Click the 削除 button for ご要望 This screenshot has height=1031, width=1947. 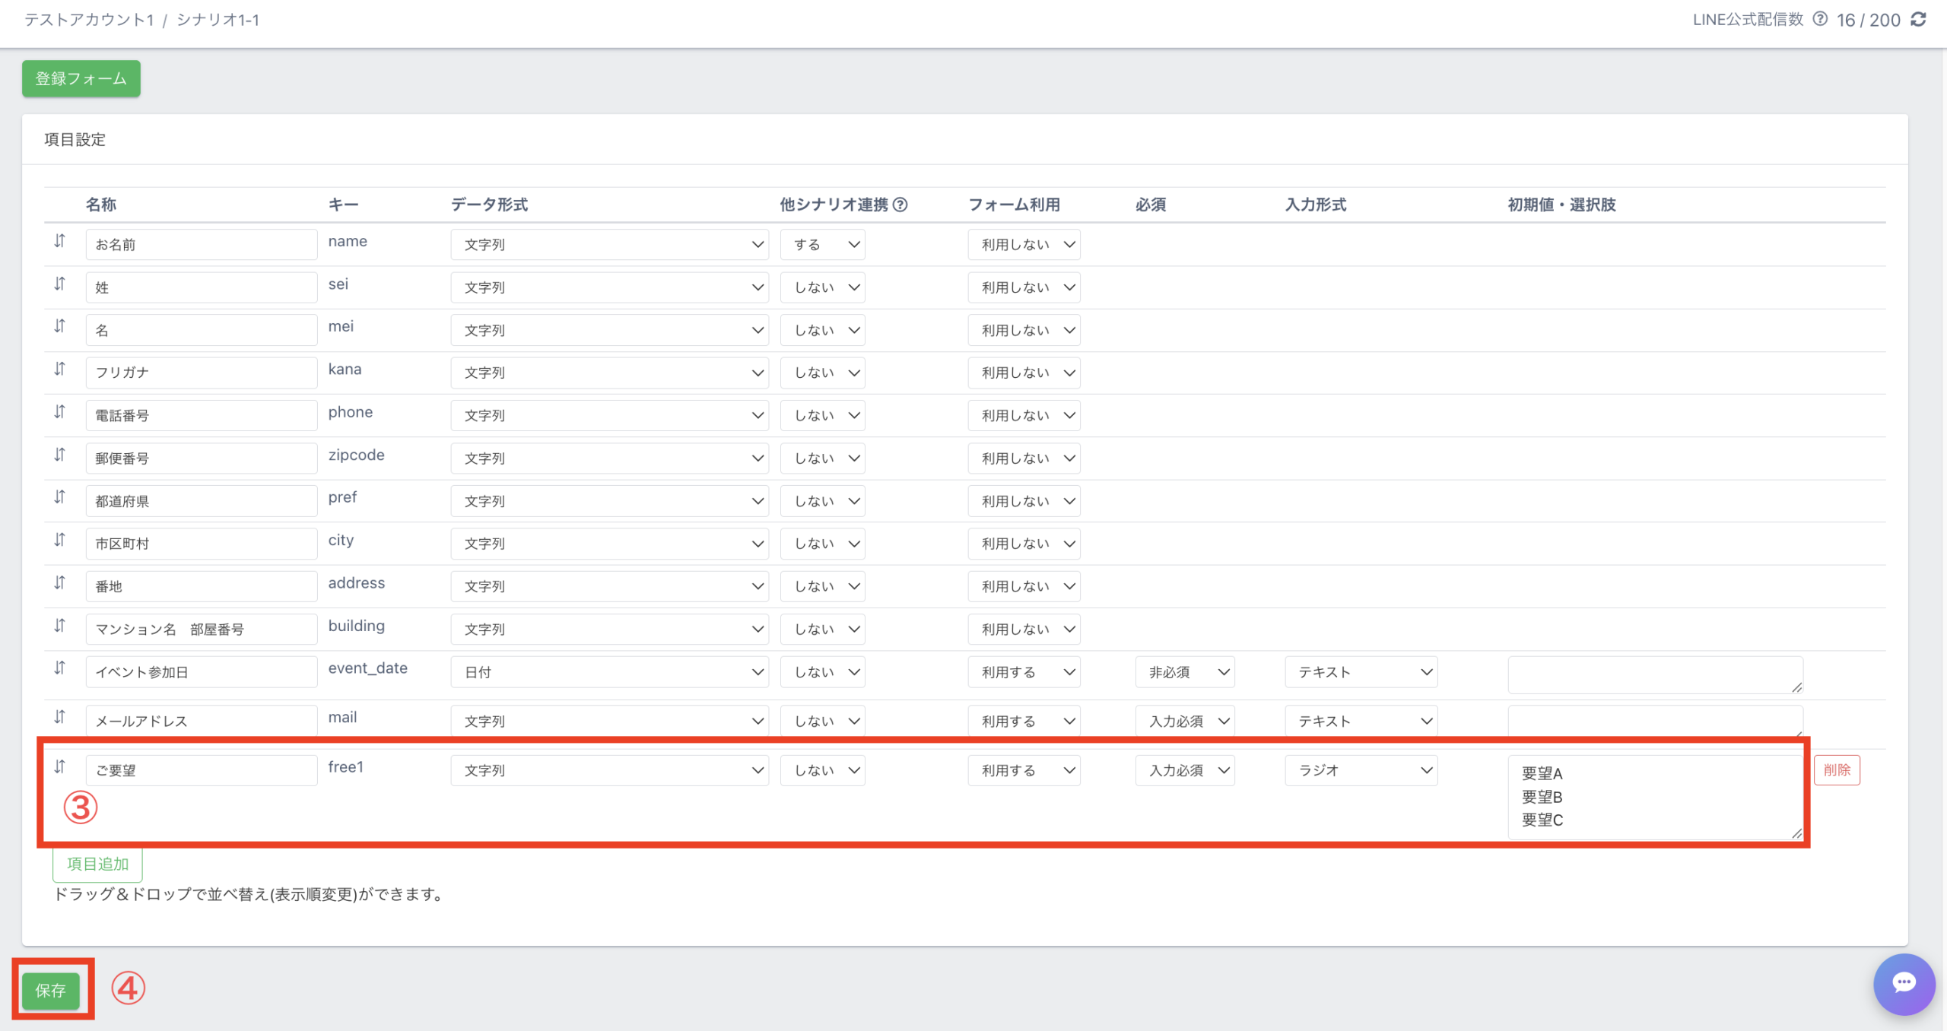pyautogui.click(x=1837, y=770)
